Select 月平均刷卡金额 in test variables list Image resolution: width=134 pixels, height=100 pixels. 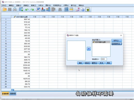[101, 42]
